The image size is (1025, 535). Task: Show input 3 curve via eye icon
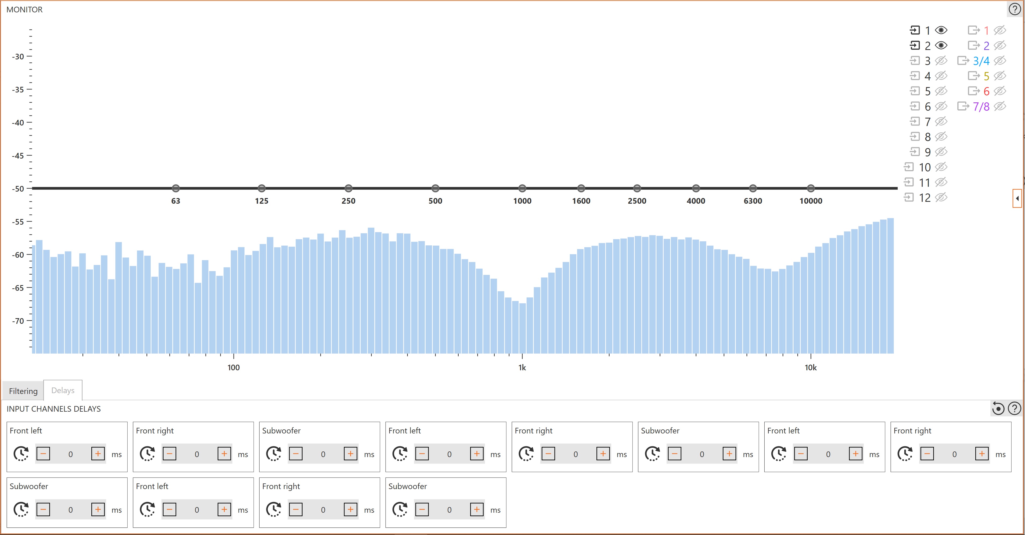941,60
